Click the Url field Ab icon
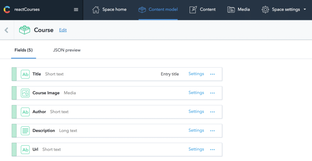The width and height of the screenshot is (312, 161). tap(25, 149)
